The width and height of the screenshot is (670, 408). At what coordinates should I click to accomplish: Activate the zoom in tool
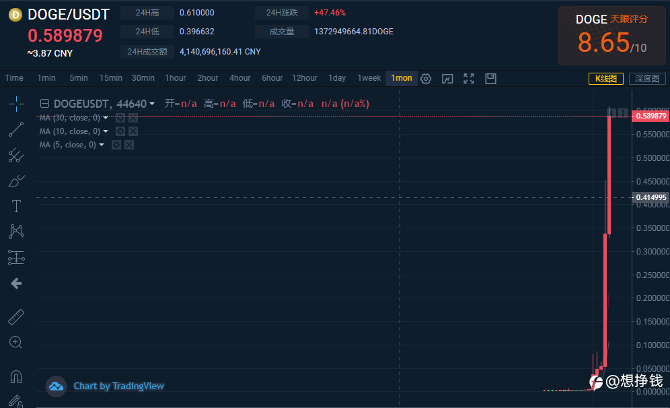tap(16, 343)
